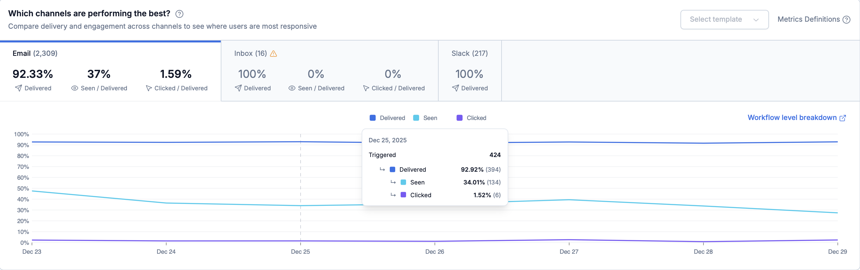Click the Dec 27 axis label
860x270 pixels.
(569, 252)
